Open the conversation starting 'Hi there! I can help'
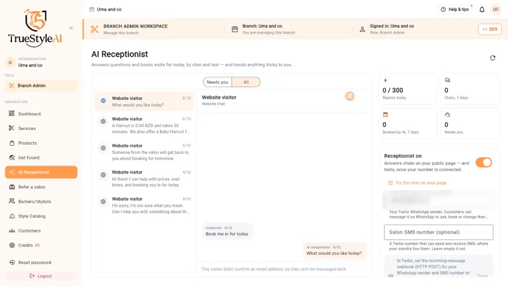The width and height of the screenshot is (508, 286). tap(144, 179)
